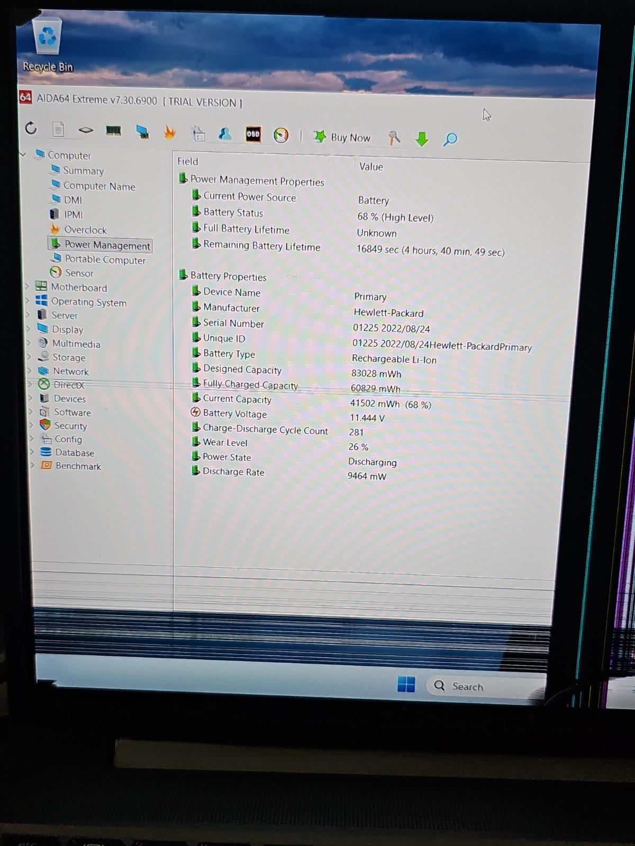Click the search magnifier toolbar icon
Image resolution: width=635 pixels, height=846 pixels.
click(450, 140)
